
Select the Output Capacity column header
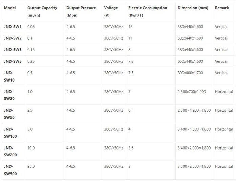(x=42, y=12)
